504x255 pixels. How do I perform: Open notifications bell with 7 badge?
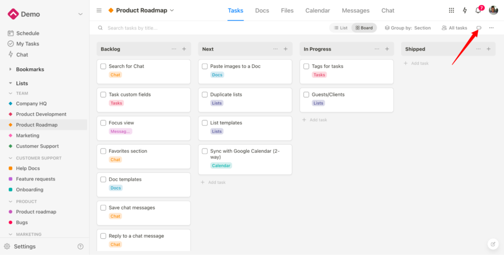[x=478, y=10]
